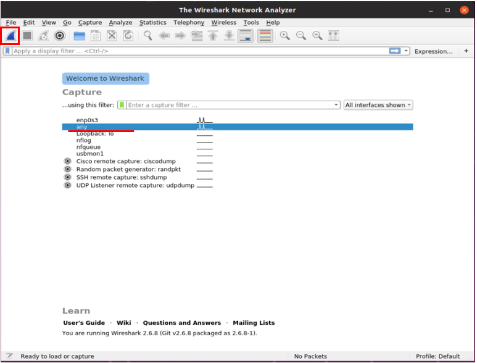This screenshot has height=363, width=477.
Task: Open the Telephony menu
Action: (x=189, y=22)
